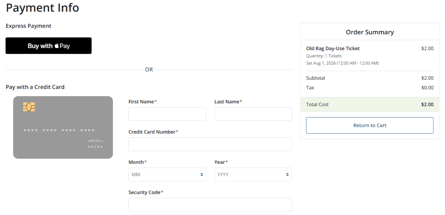Click the Old Rag Day-Use Ticket item name
445x215 pixels.
pyautogui.click(x=333, y=48)
